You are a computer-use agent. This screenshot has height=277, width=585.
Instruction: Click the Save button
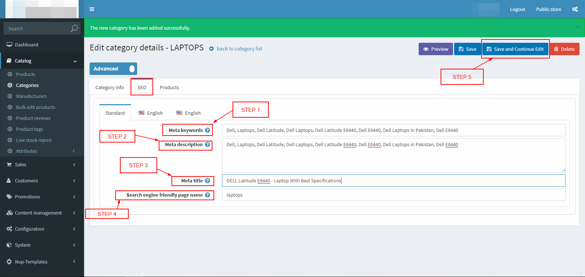[468, 49]
